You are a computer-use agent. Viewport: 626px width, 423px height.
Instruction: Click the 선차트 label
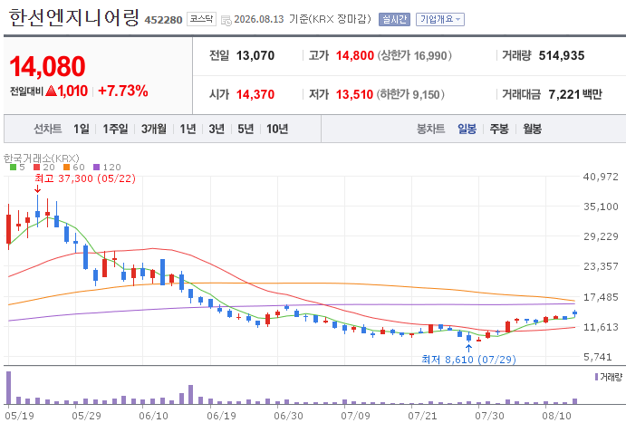[x=47, y=129]
